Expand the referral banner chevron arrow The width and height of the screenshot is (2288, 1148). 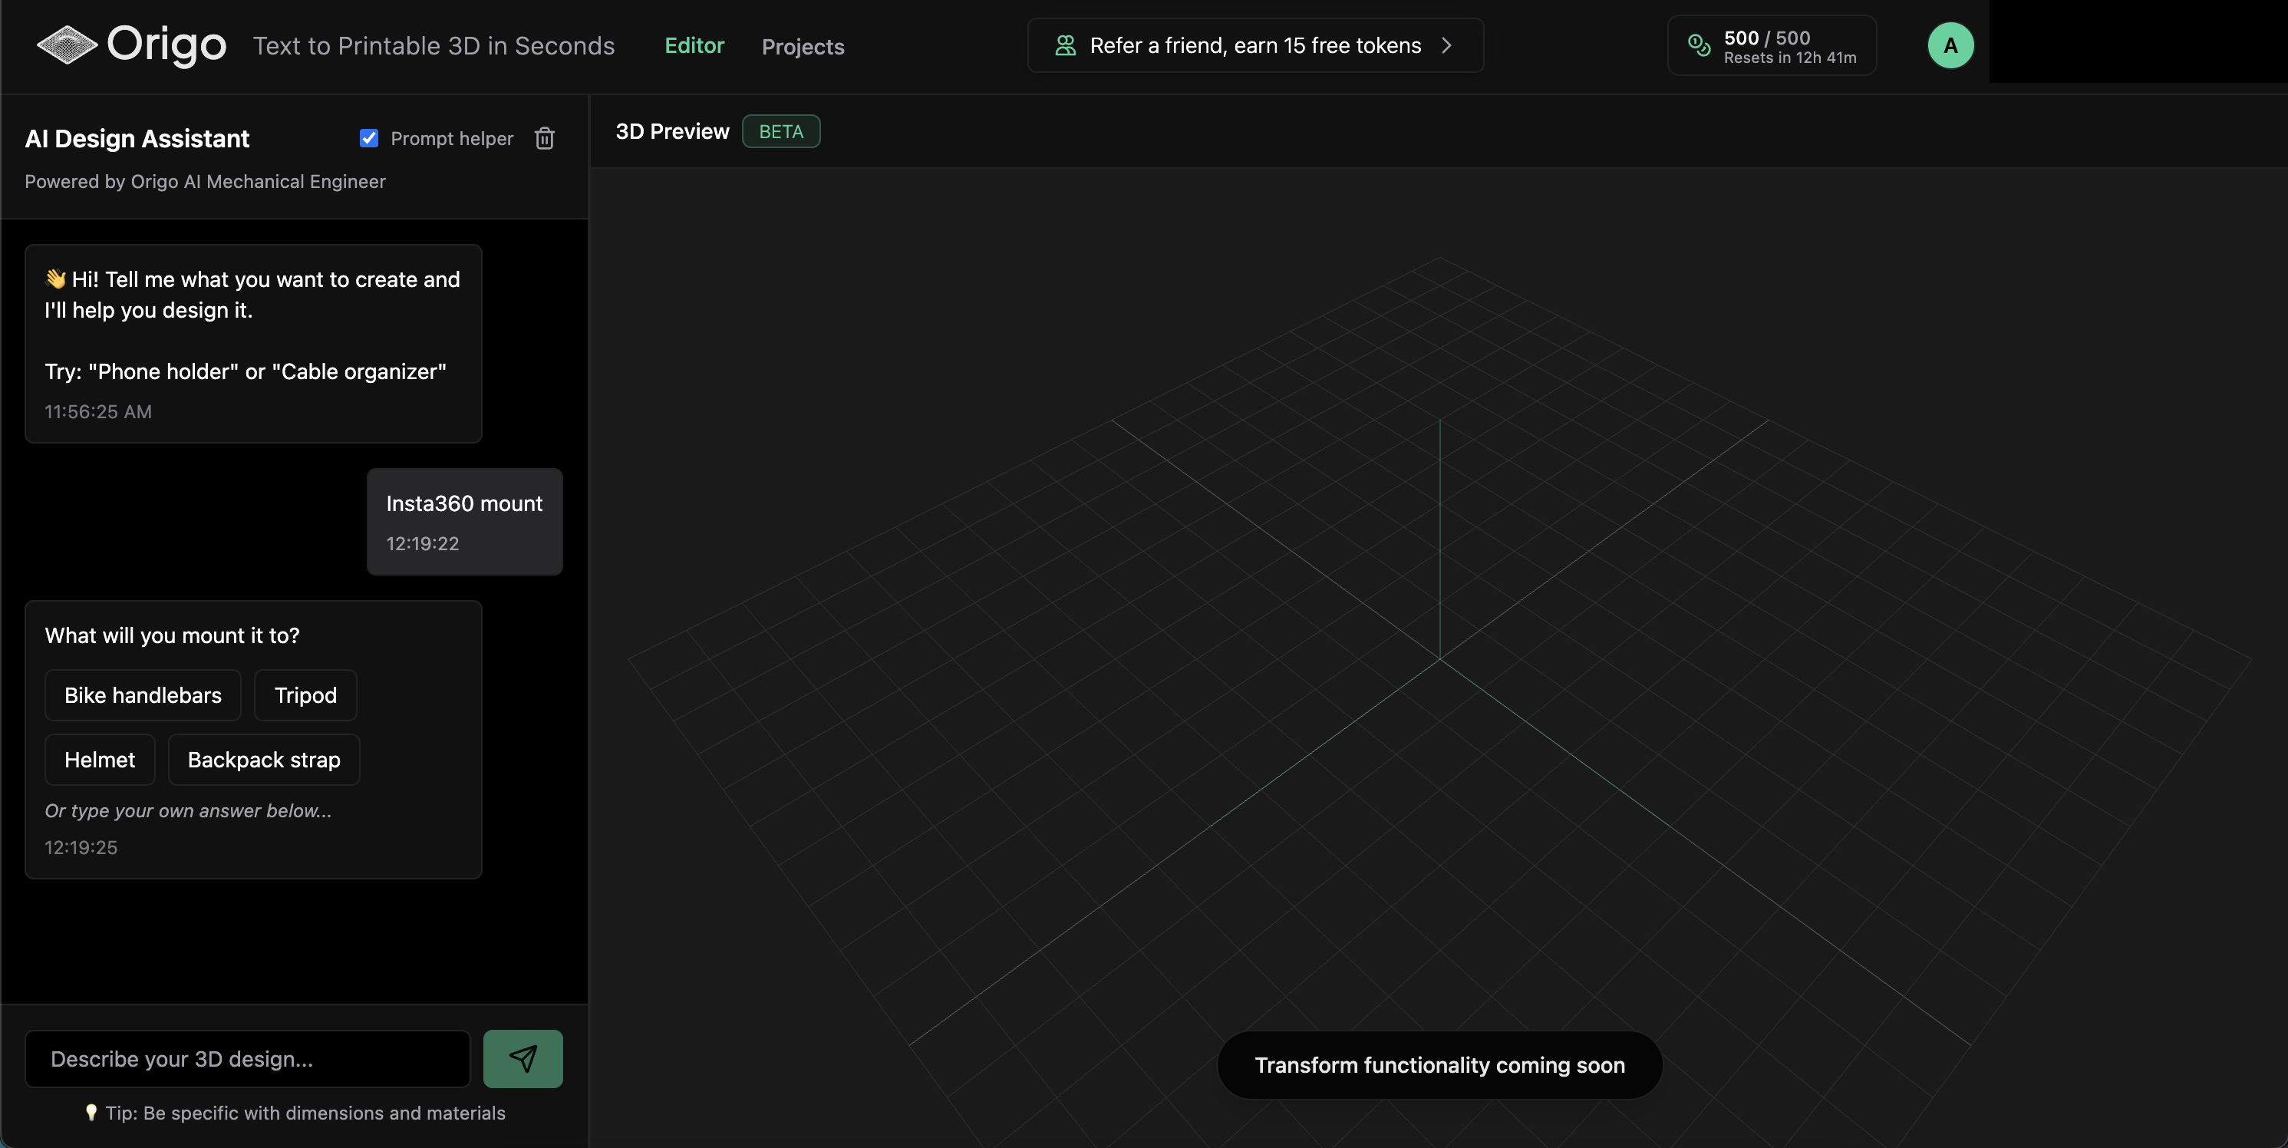pos(1447,46)
